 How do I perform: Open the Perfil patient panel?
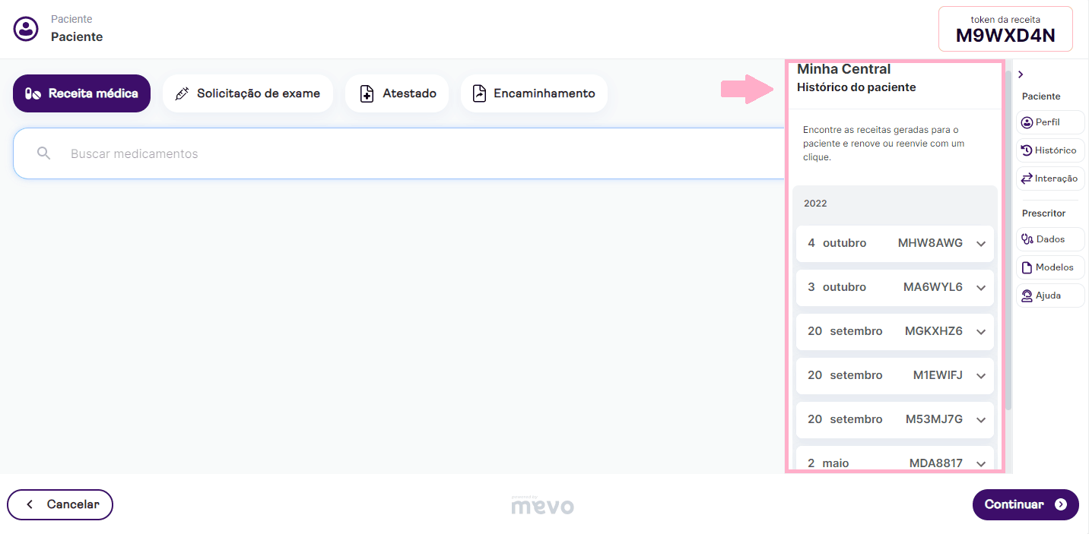[x=1049, y=122]
